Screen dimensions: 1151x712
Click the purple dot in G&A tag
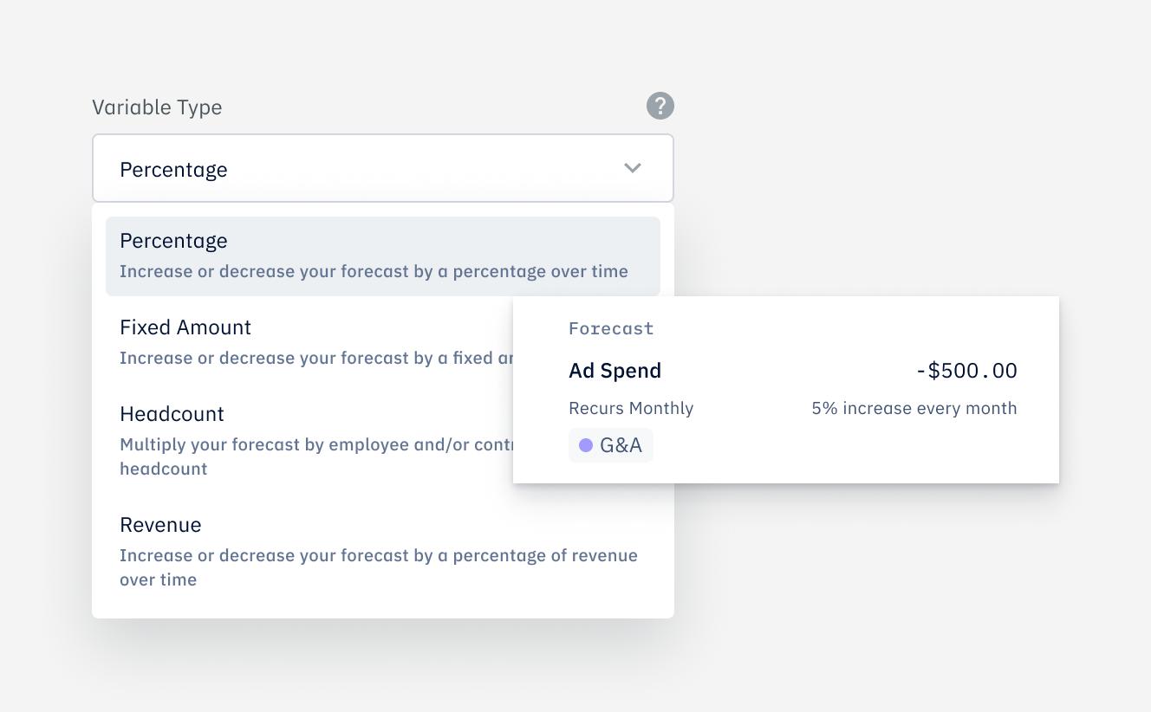click(x=586, y=445)
